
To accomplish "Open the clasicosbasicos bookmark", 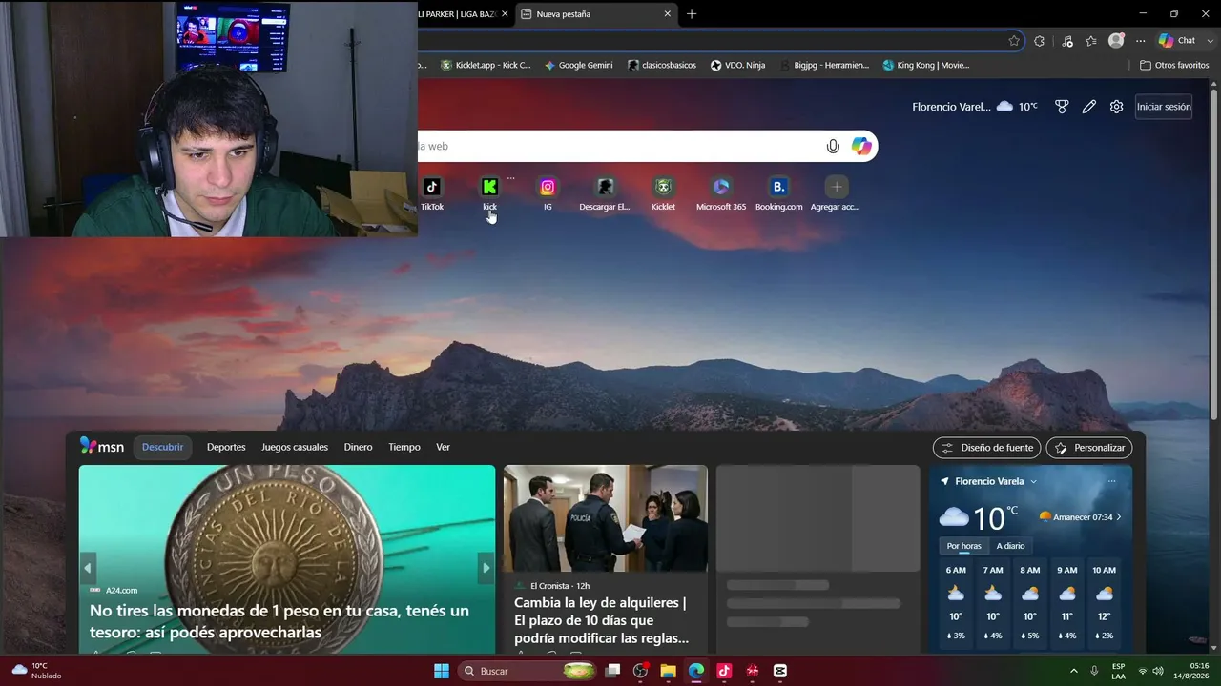I will [662, 65].
